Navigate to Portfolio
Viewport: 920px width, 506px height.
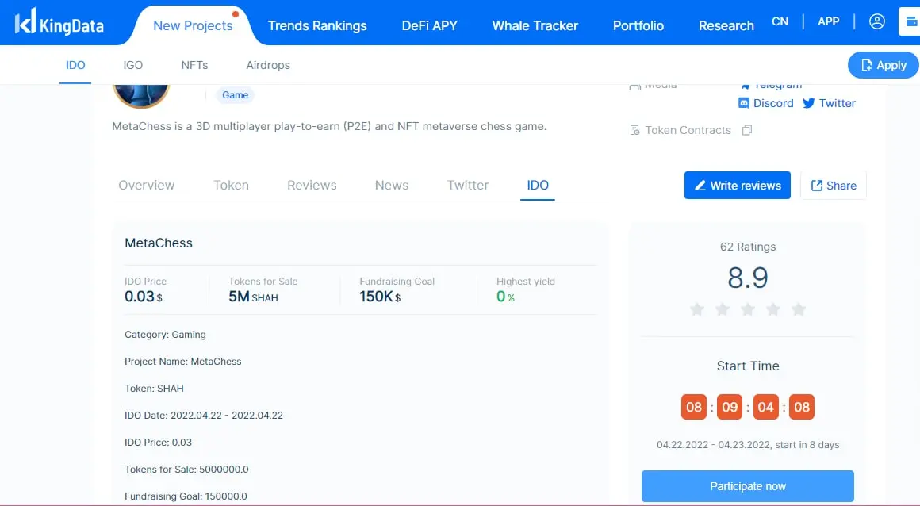(638, 26)
